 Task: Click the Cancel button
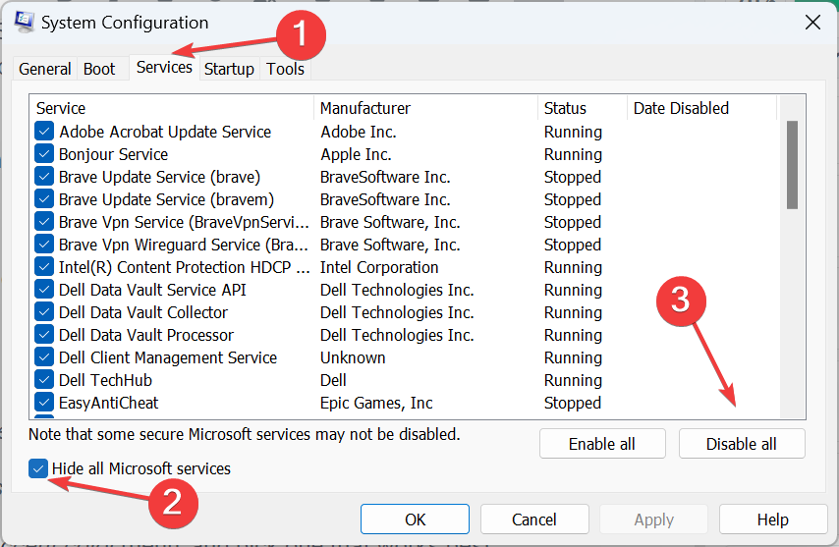click(x=534, y=520)
